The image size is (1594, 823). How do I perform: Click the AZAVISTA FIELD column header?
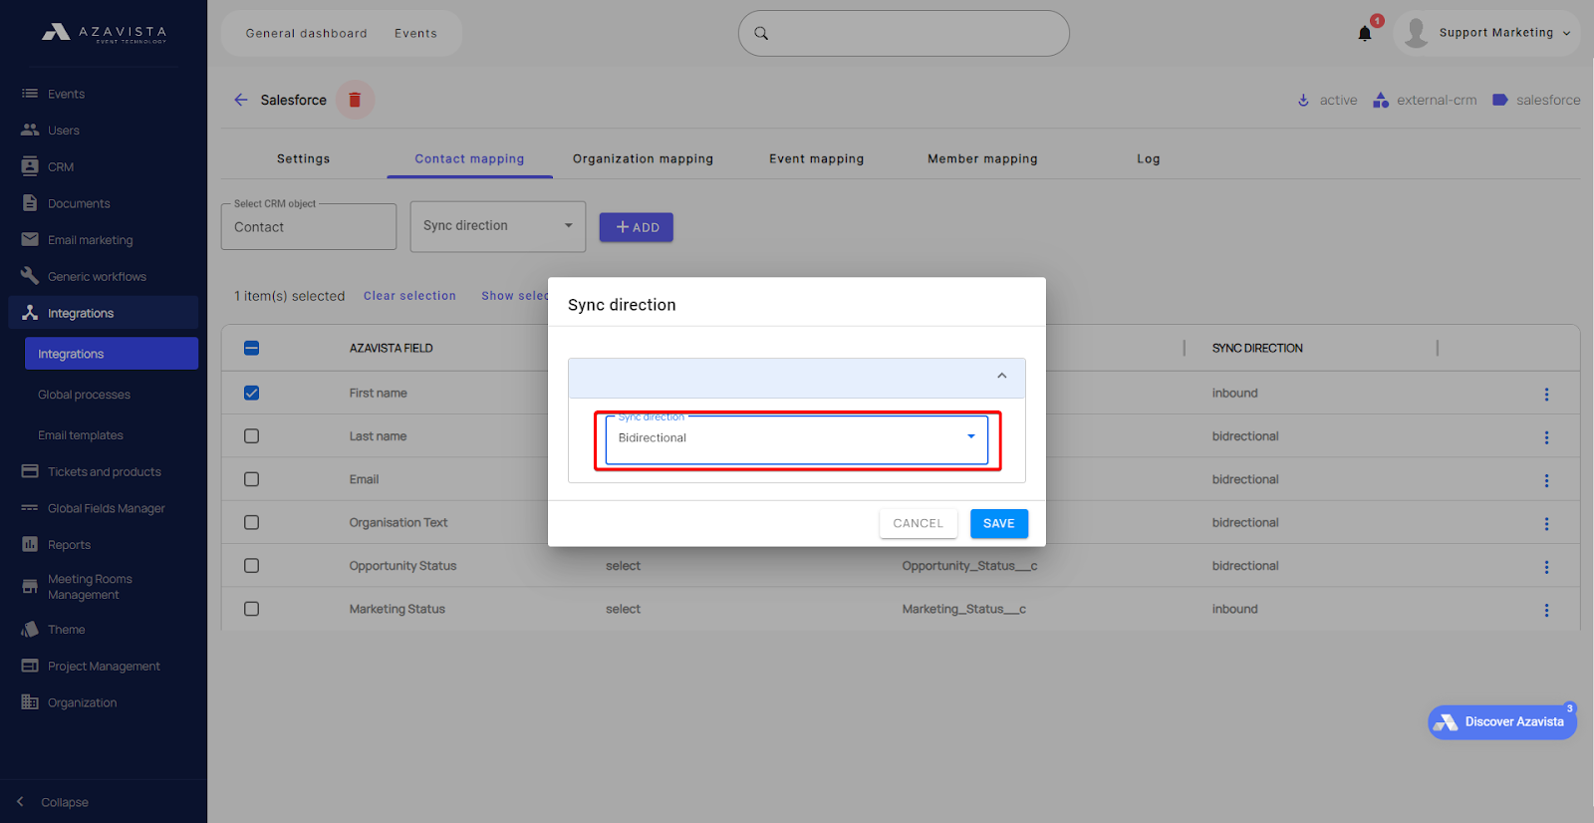(x=391, y=348)
